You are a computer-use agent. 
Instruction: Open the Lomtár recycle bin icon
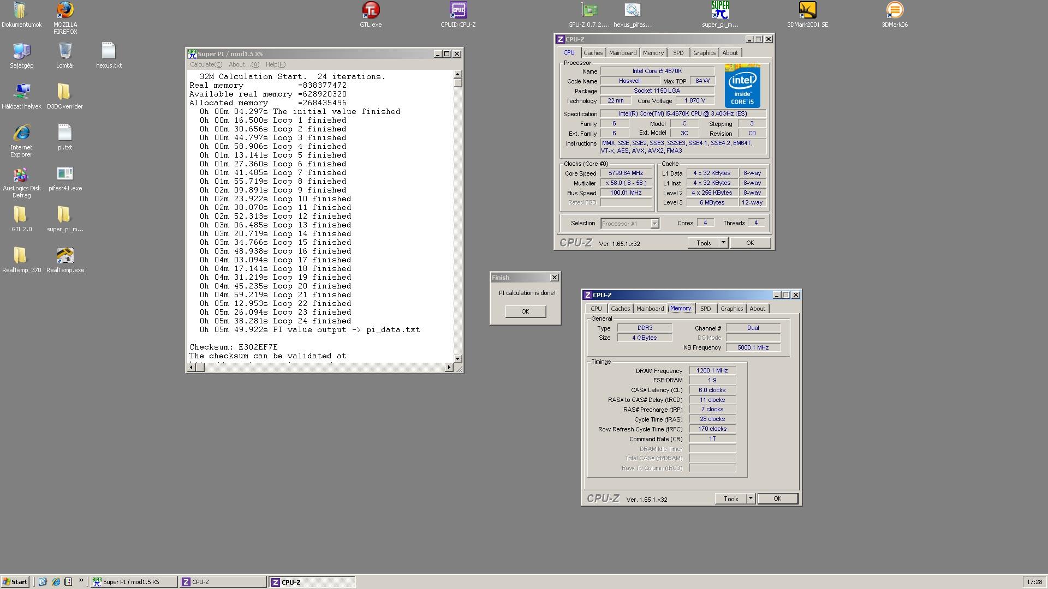pos(65,51)
